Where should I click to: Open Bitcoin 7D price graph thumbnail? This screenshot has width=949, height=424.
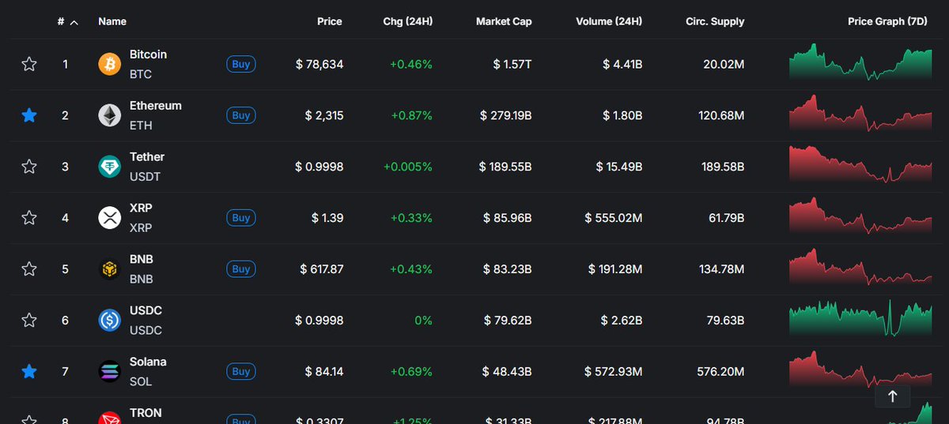click(860, 63)
